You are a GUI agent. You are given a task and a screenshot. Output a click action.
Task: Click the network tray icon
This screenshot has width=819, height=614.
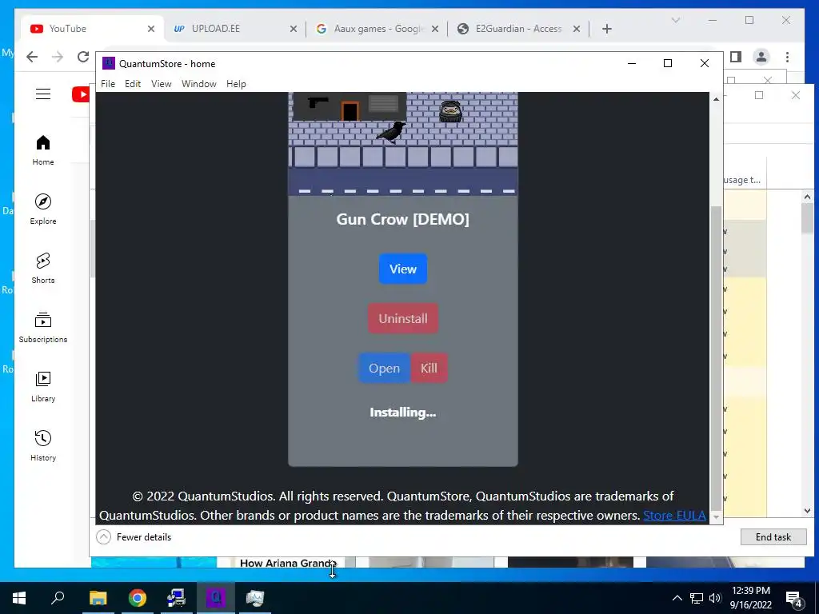(697, 598)
